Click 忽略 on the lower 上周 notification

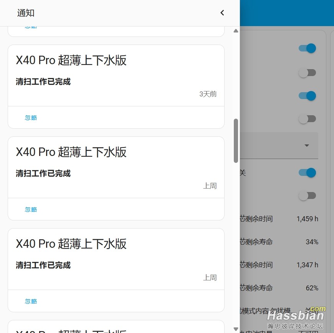pyautogui.click(x=31, y=302)
